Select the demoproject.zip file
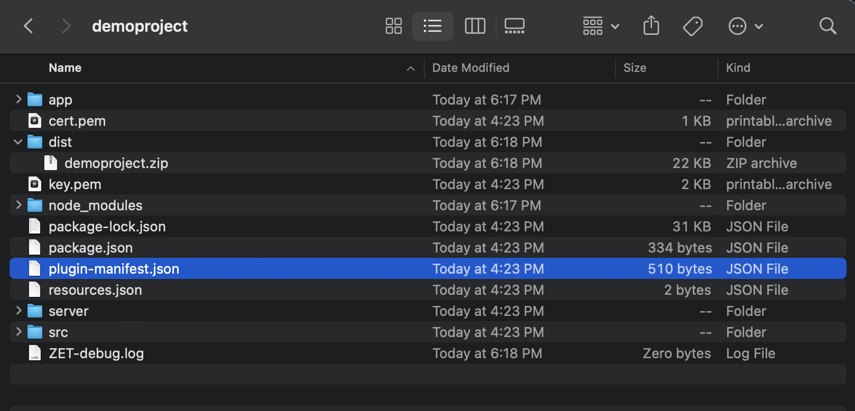The image size is (855, 411). click(116, 163)
